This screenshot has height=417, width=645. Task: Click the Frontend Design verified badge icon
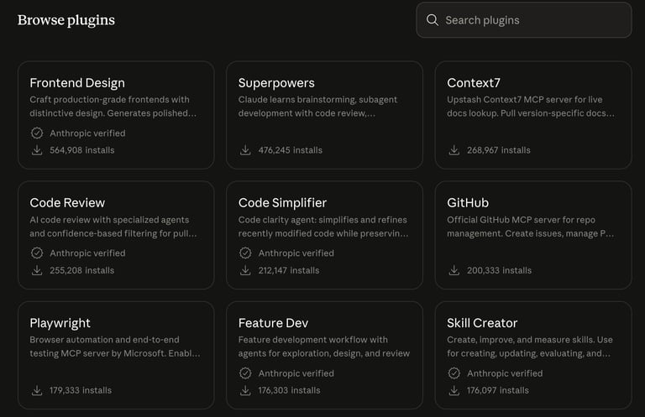pos(37,133)
